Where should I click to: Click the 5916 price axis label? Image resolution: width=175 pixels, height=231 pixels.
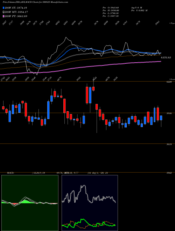point(170,113)
